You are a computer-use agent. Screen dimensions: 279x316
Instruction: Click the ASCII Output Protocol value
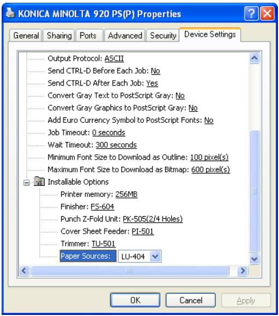[x=114, y=59]
